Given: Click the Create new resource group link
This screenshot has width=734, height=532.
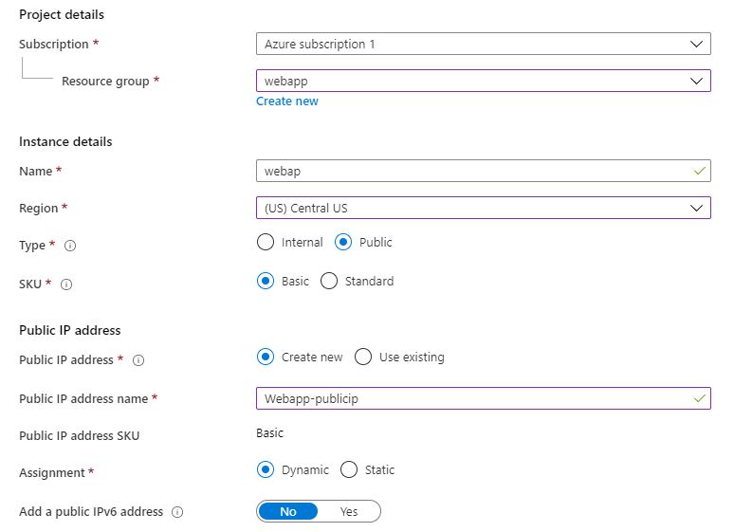Looking at the screenshot, I should click(x=287, y=101).
